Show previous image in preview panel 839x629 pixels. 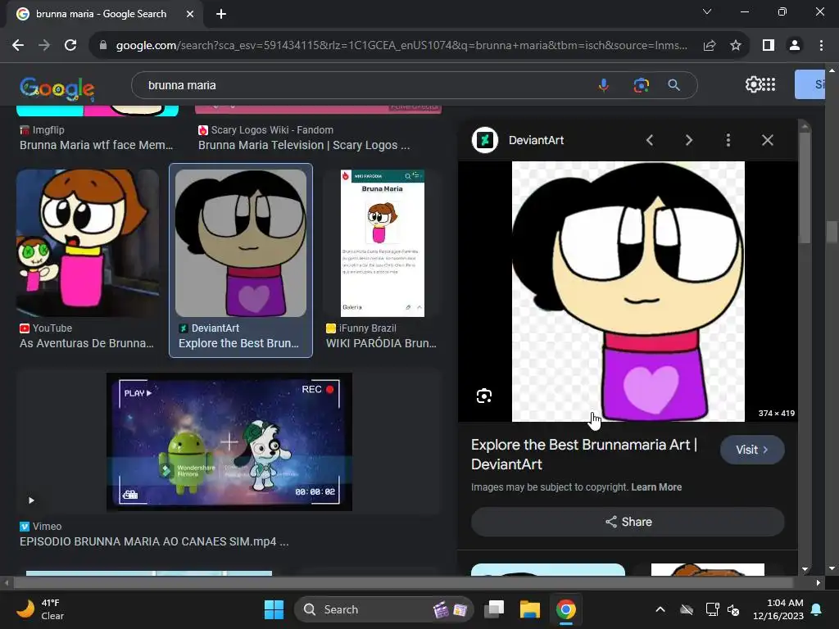tap(650, 140)
